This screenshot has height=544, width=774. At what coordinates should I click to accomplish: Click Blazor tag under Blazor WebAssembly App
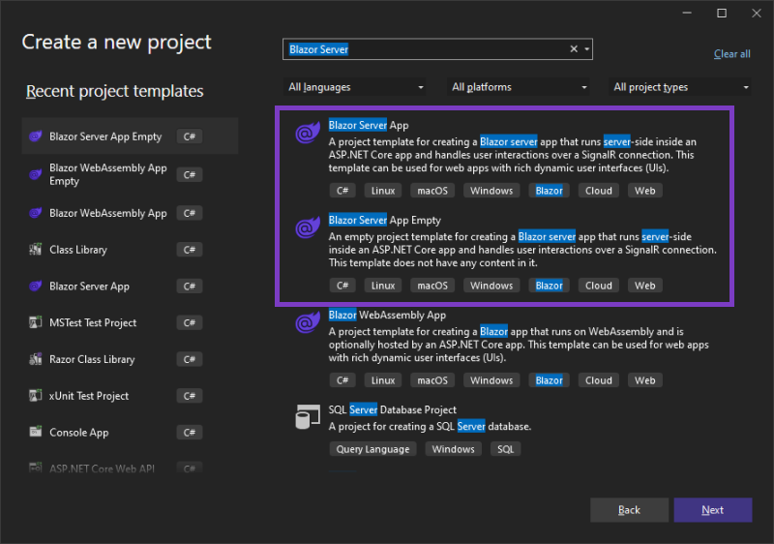pyautogui.click(x=549, y=380)
